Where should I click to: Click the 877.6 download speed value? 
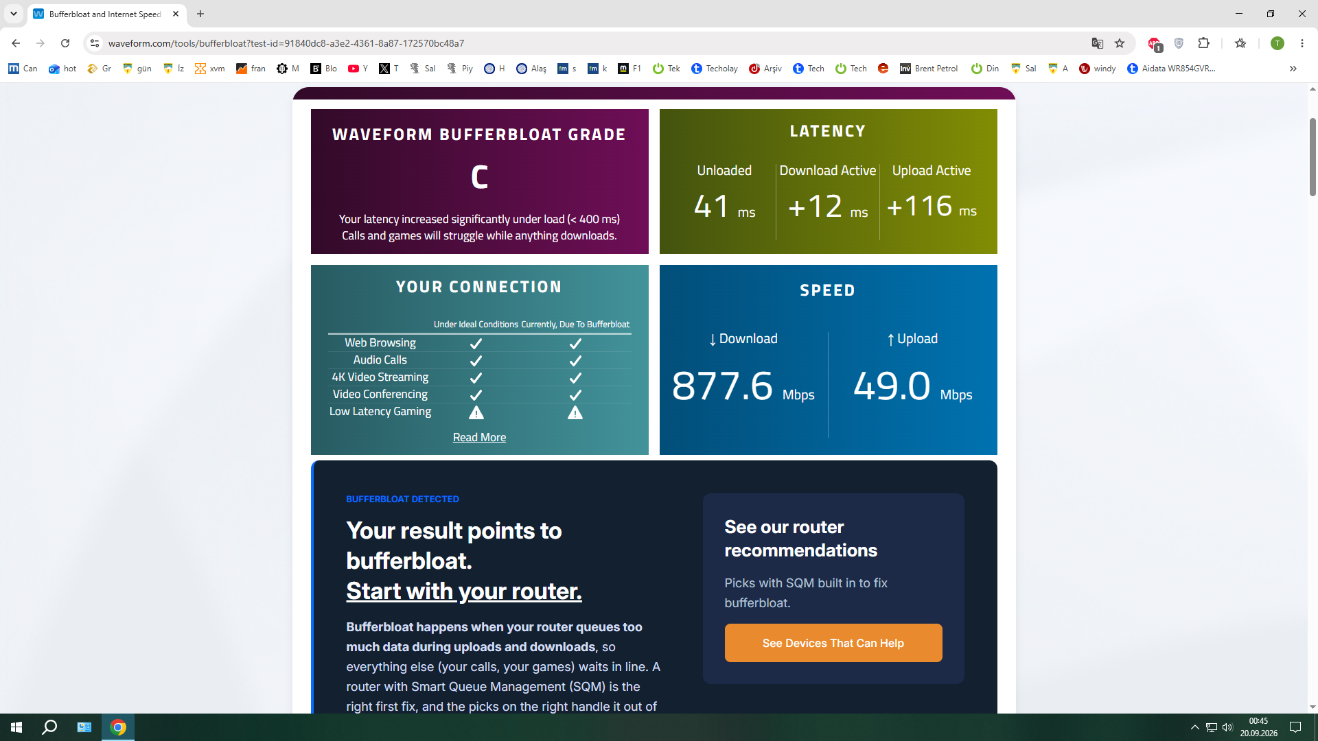pyautogui.click(x=722, y=386)
